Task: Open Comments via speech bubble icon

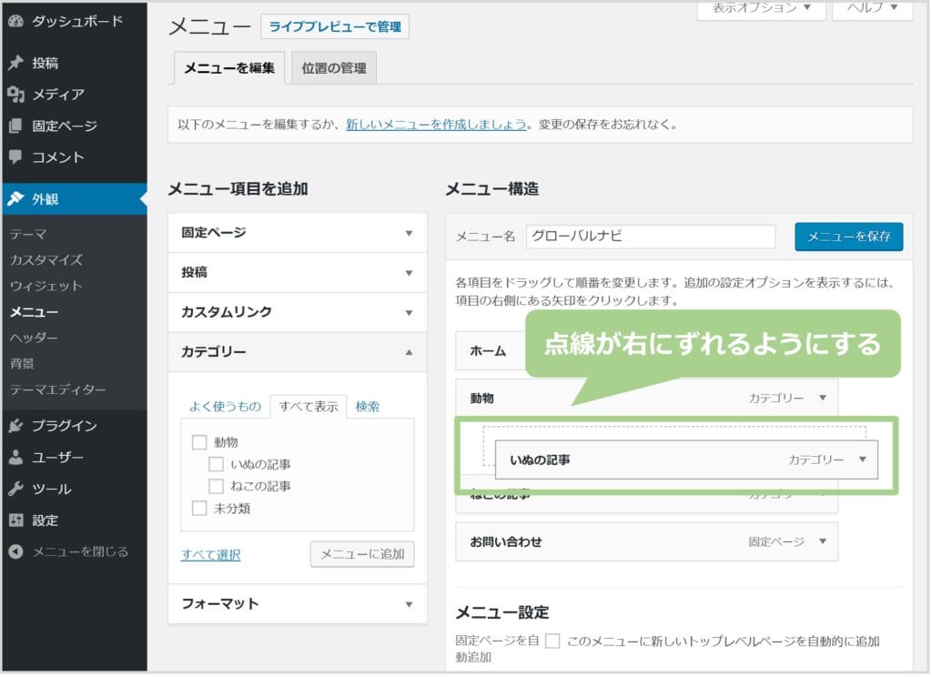Action: tap(15, 157)
